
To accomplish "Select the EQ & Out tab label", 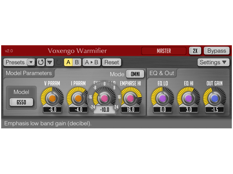I will tap(162, 73).
